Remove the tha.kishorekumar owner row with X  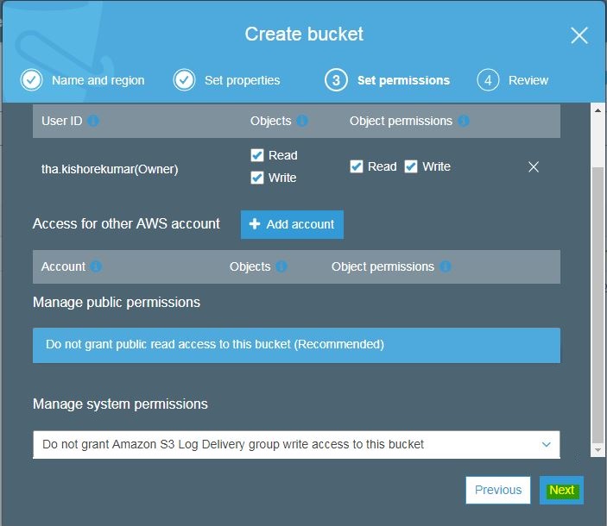[x=534, y=167]
